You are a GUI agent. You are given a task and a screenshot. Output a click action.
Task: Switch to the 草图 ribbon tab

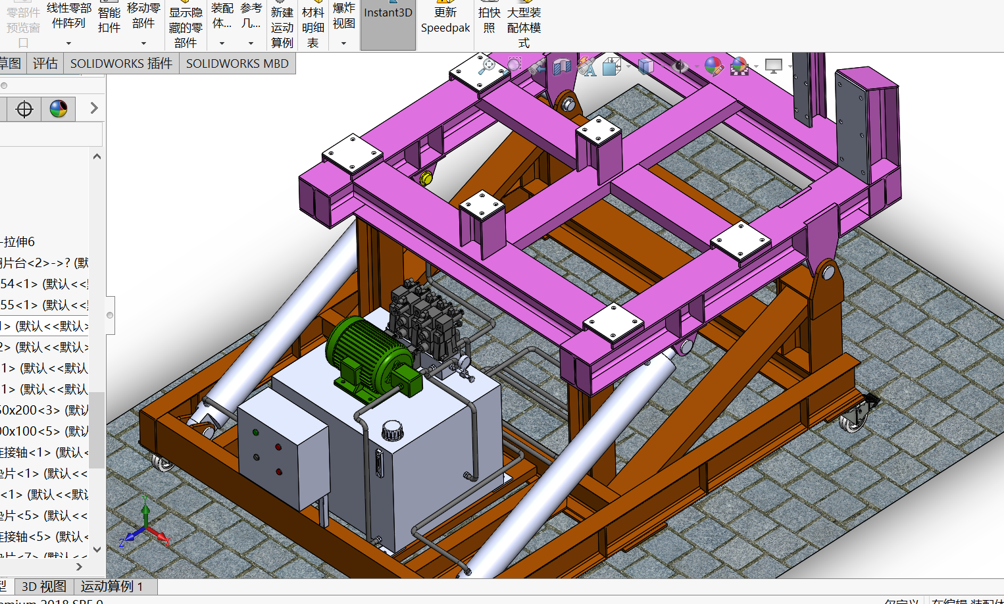click(11, 63)
